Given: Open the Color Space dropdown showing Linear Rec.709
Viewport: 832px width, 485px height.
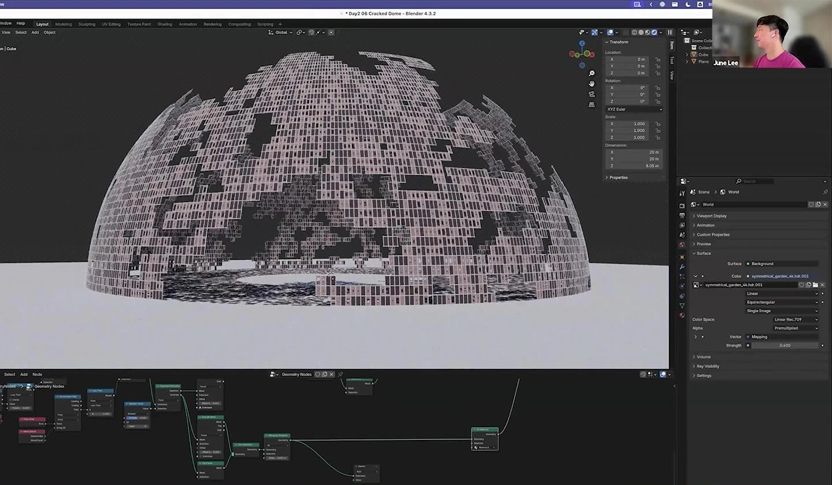Looking at the screenshot, I should point(796,319).
